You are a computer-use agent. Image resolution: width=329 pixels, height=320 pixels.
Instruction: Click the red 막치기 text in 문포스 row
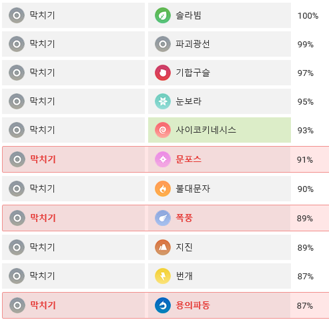coord(43,159)
